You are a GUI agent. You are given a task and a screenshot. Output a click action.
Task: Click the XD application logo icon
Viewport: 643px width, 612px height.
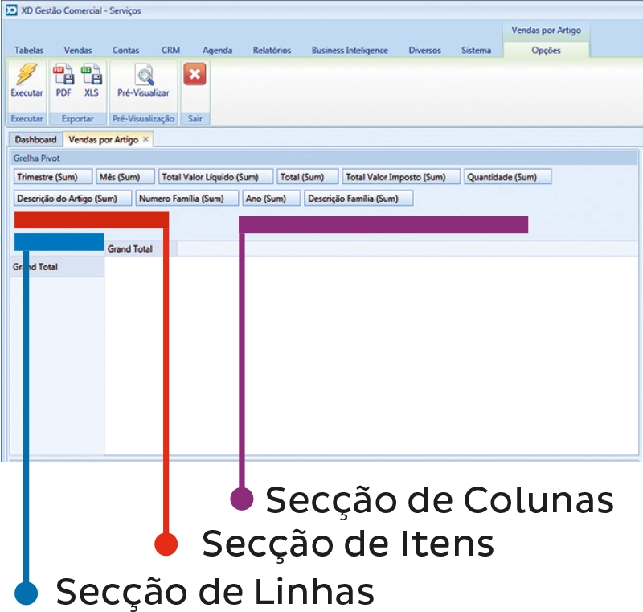pos(11,10)
